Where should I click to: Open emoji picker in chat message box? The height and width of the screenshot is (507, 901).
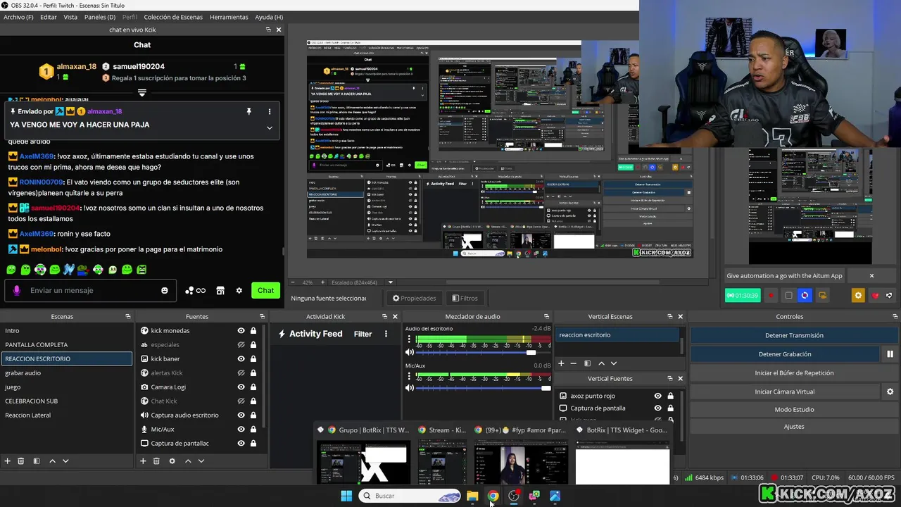click(x=165, y=291)
